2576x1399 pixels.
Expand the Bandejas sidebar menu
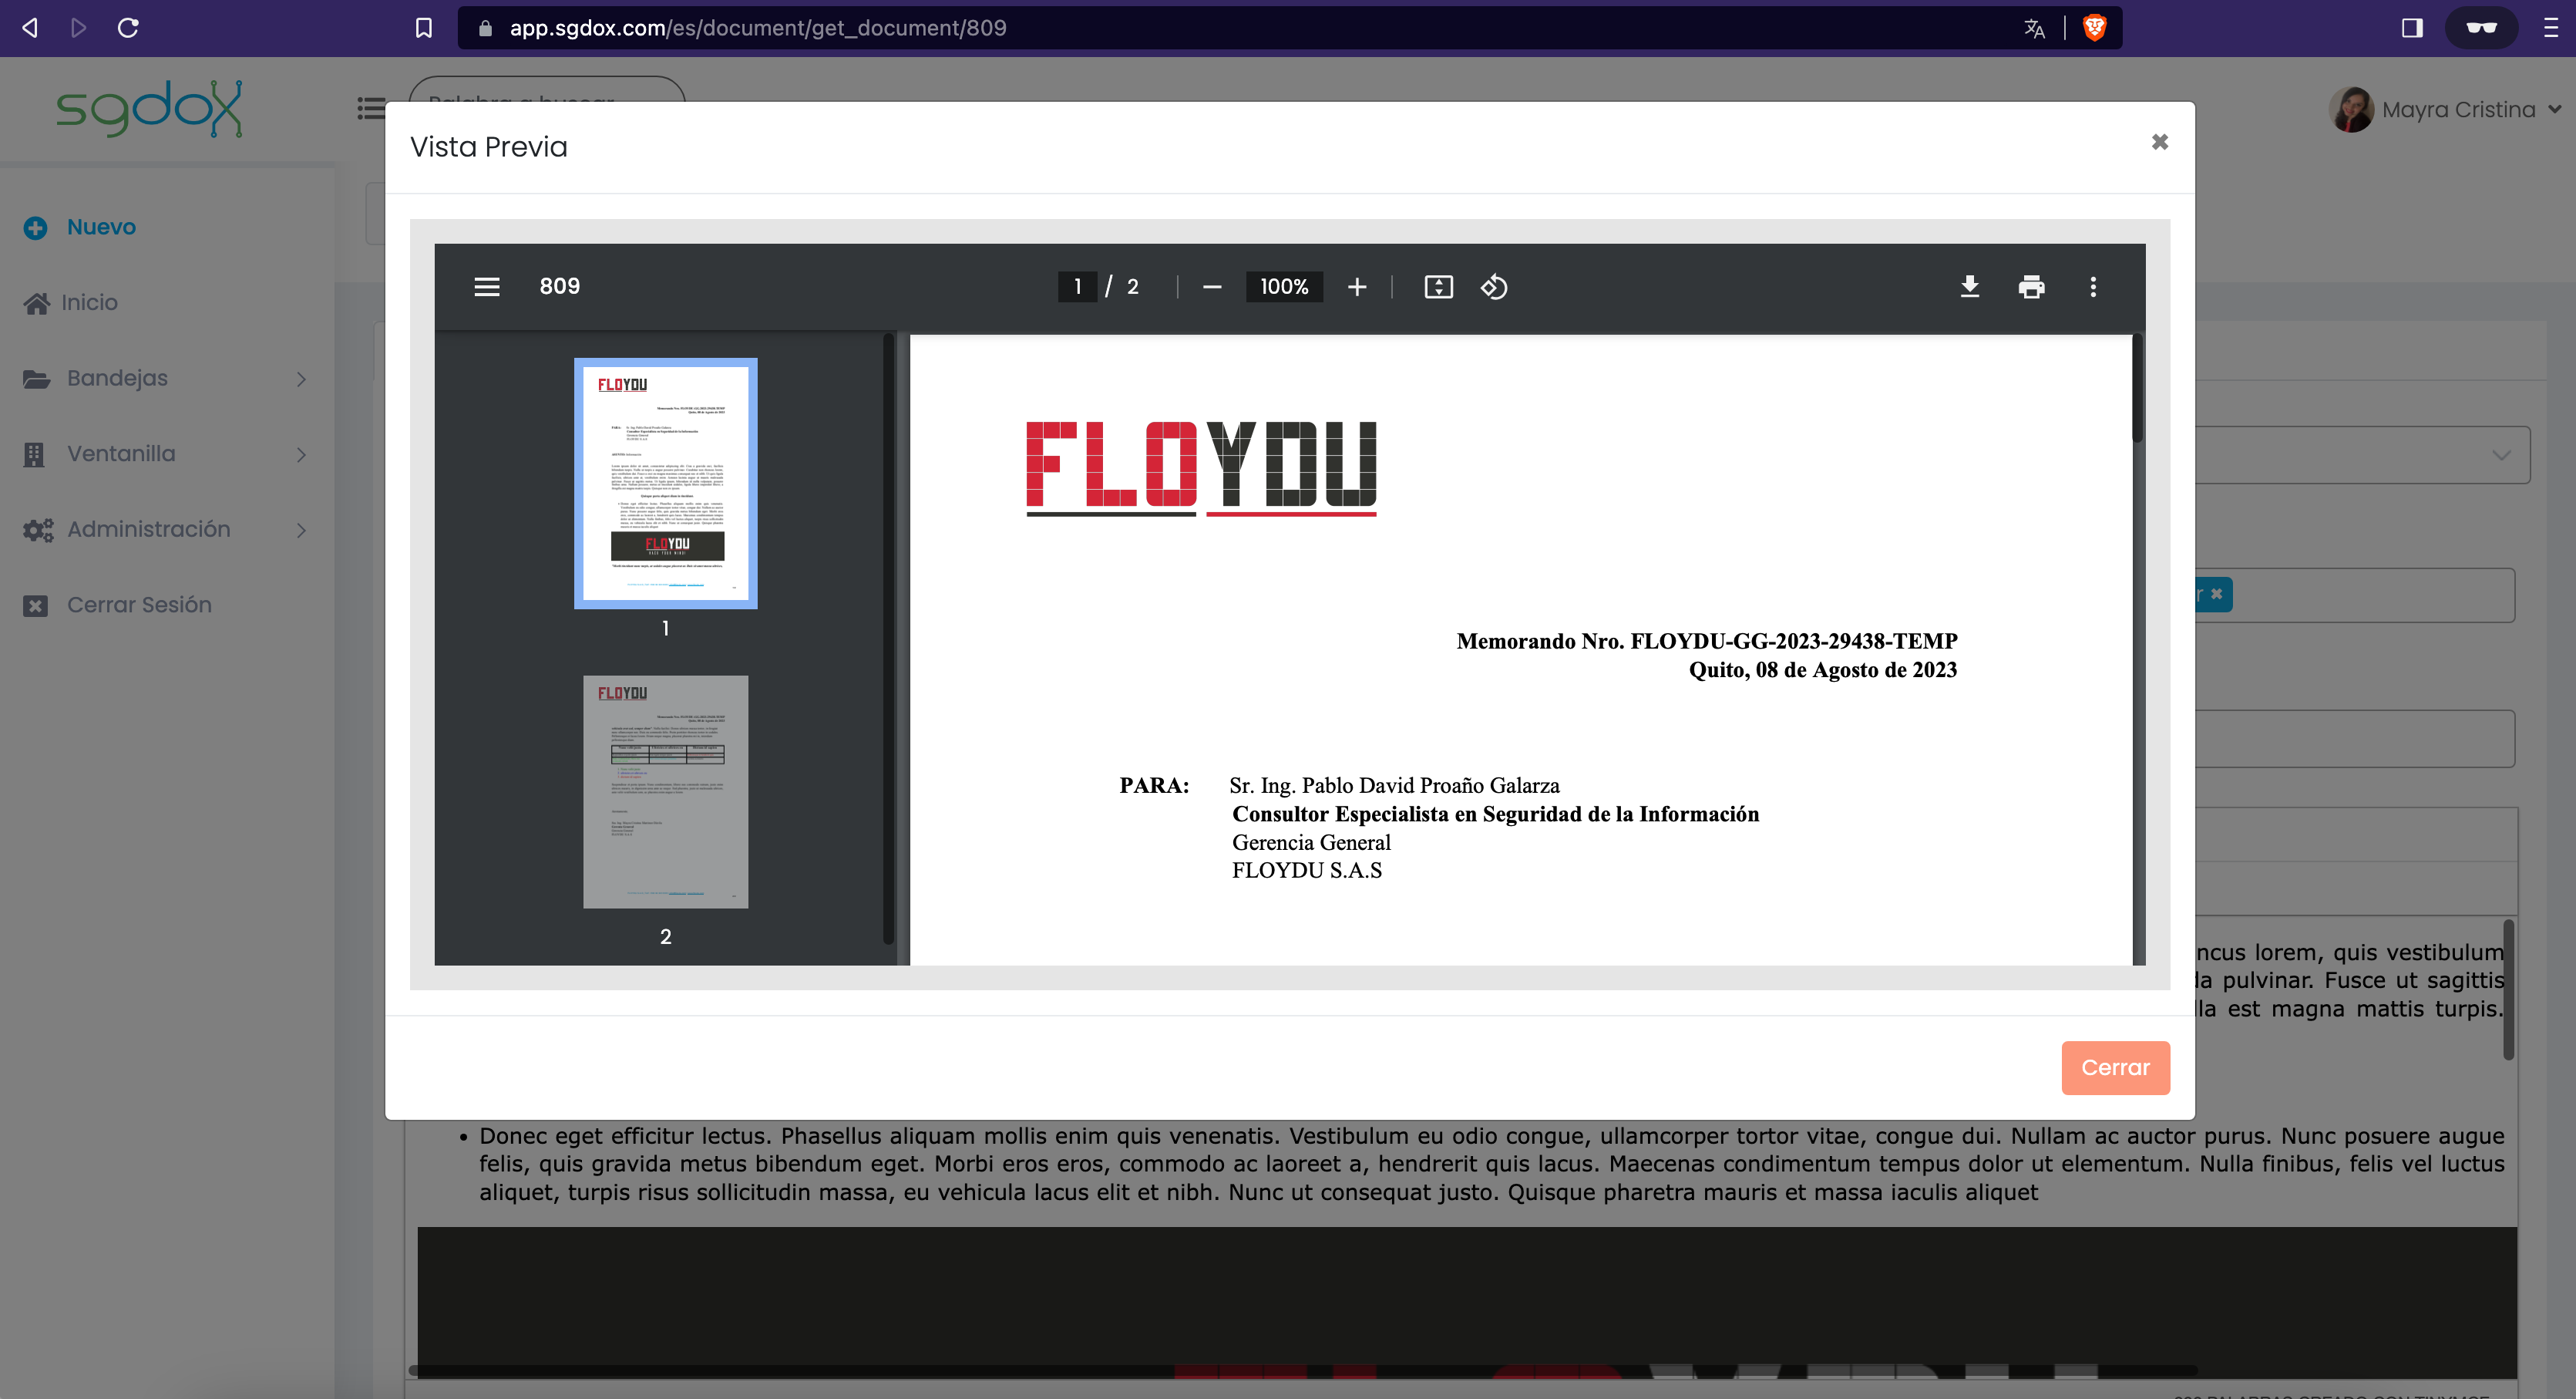point(165,378)
